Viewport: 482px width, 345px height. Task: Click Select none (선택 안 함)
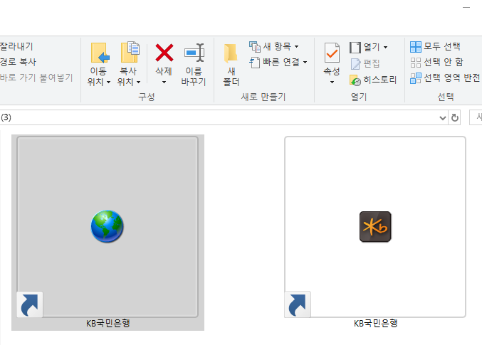436,63
